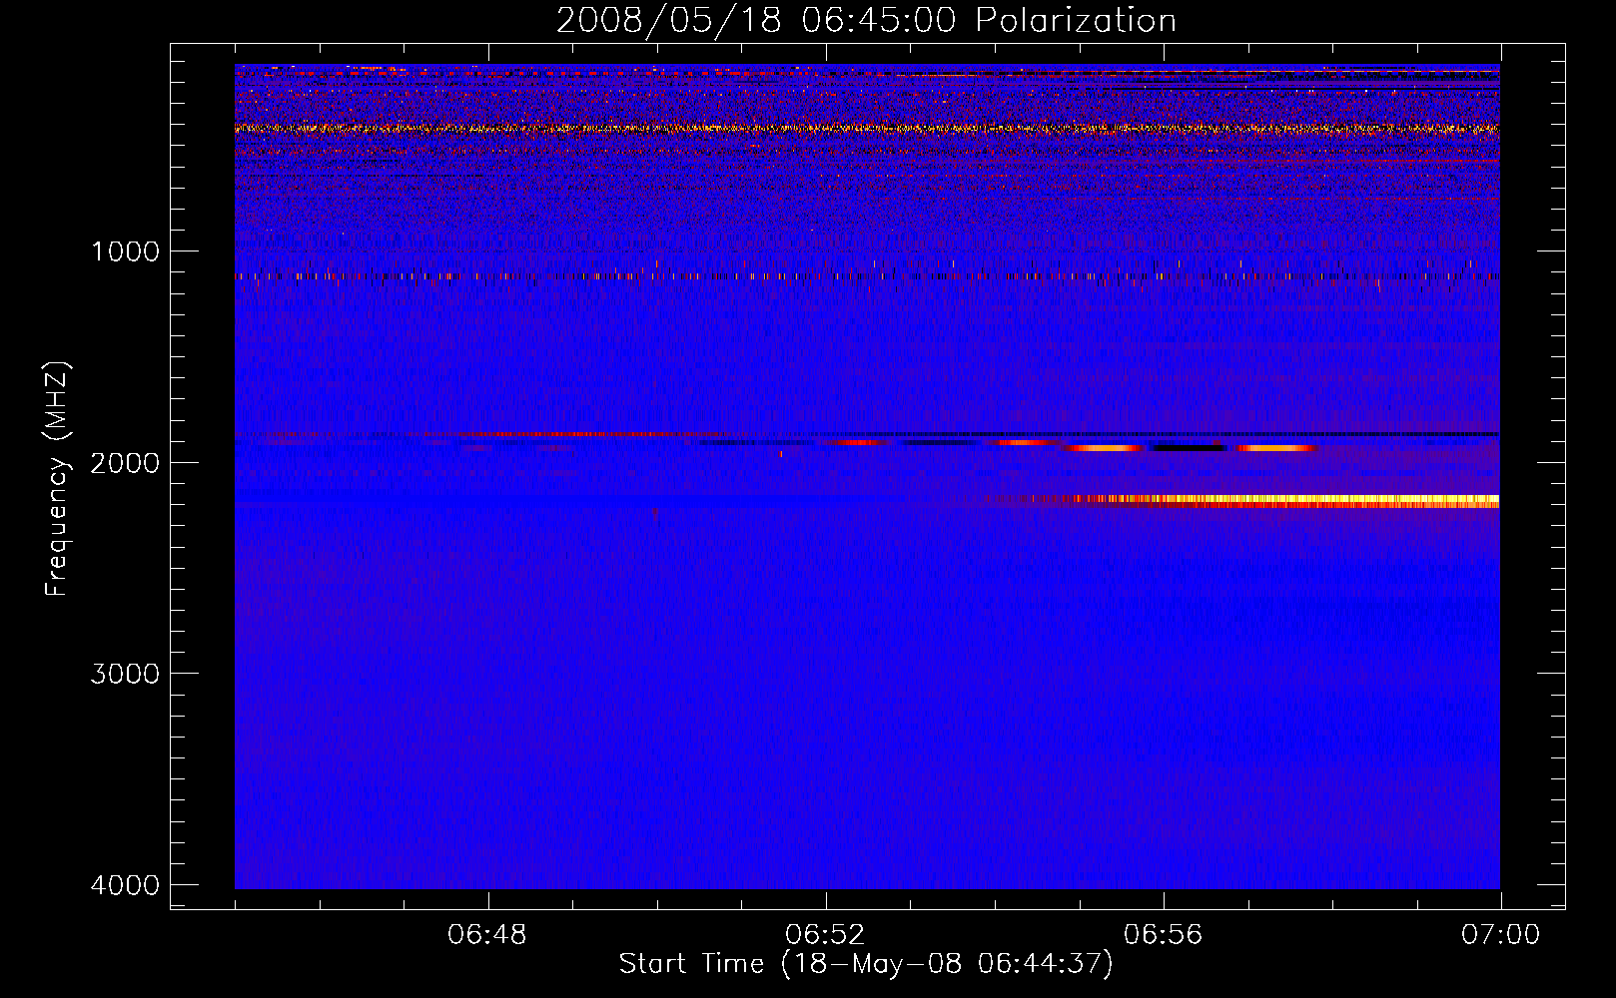Image resolution: width=1616 pixels, height=998 pixels.
Task: Click the plot title '2008/05/18 06:45:00 Polarization'
Action: pos(866,20)
